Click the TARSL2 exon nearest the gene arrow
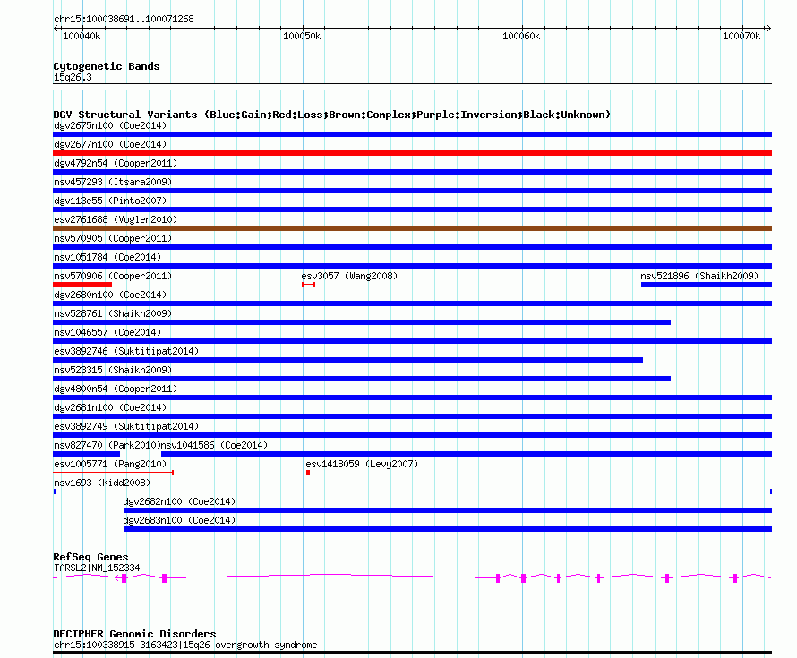Screen dimensions: 797x658 click(124, 578)
